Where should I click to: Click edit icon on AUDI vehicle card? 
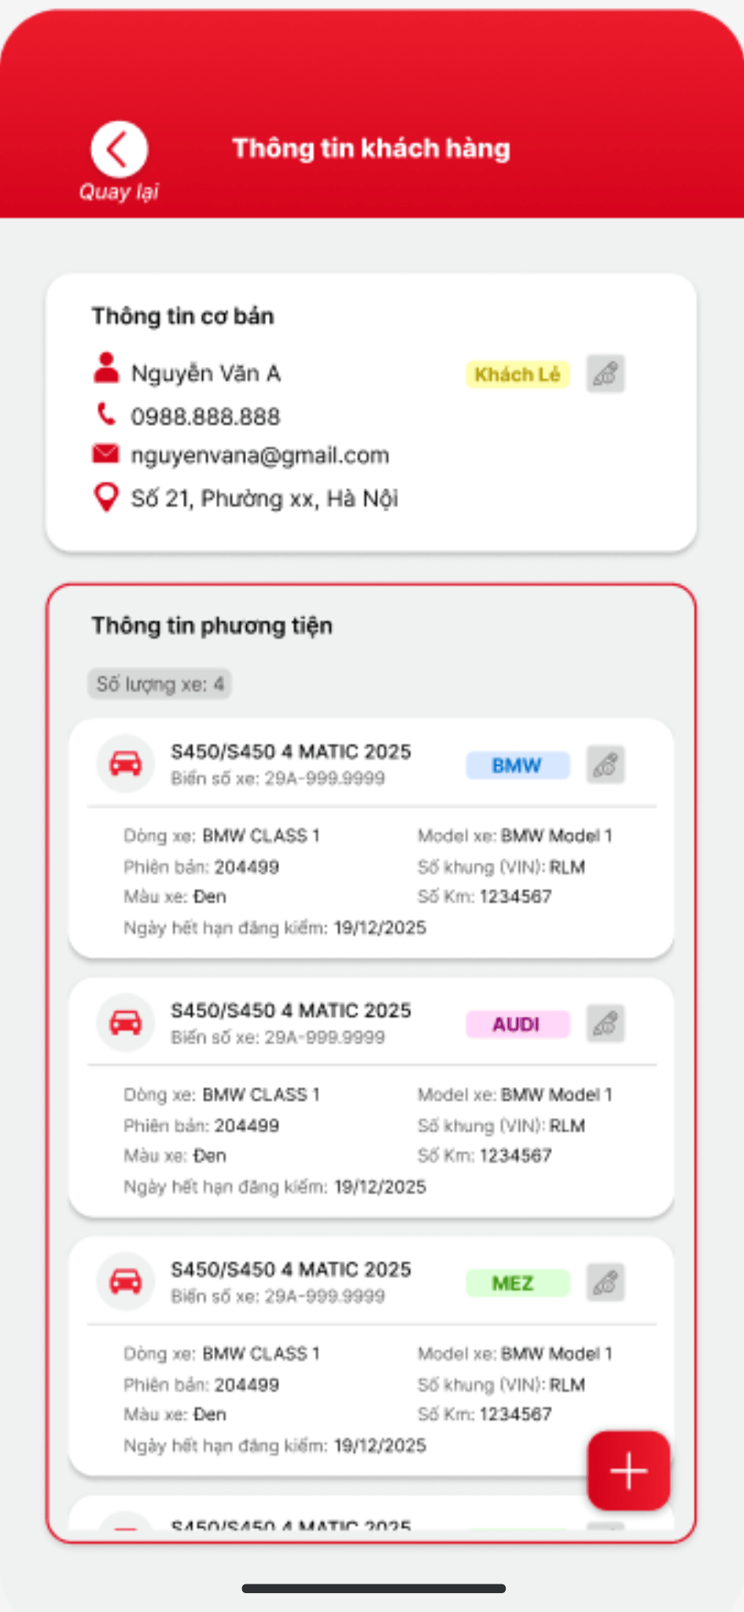[605, 1023]
